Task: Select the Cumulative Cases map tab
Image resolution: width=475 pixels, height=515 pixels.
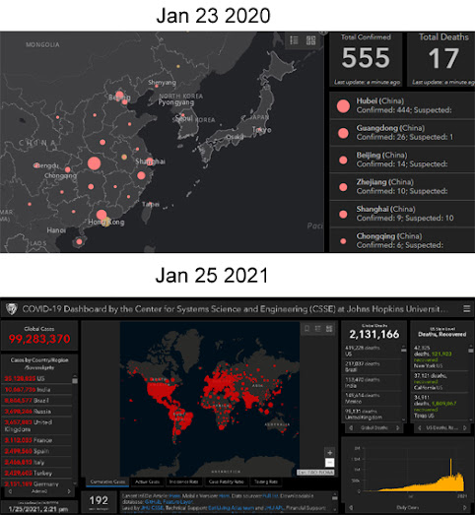Action: [107, 482]
